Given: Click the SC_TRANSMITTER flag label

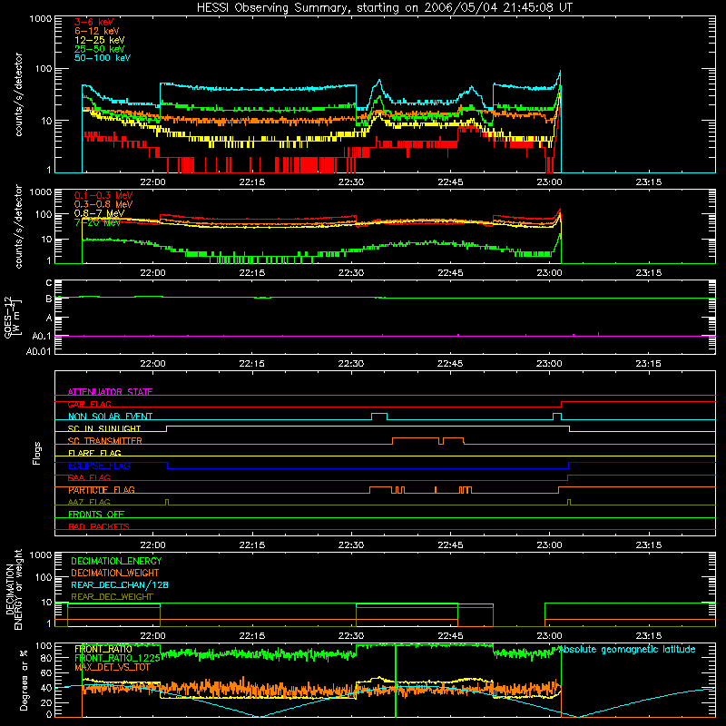Looking at the screenshot, I should 105,441.
